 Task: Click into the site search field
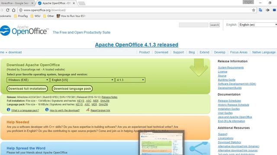pyautogui.click(x=193, y=25)
